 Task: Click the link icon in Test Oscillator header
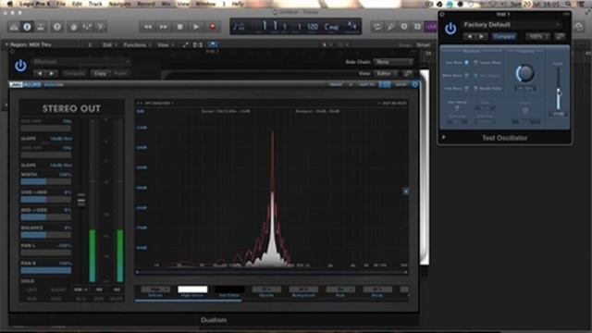[x=561, y=37]
